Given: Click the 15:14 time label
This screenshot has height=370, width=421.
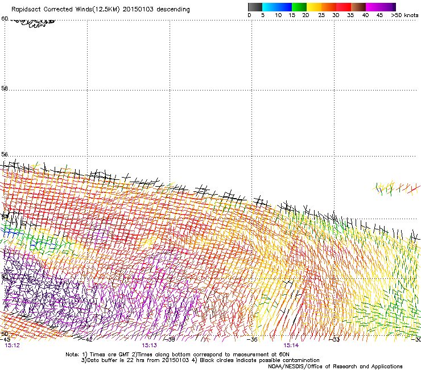Looking at the screenshot, I should 291,346.
